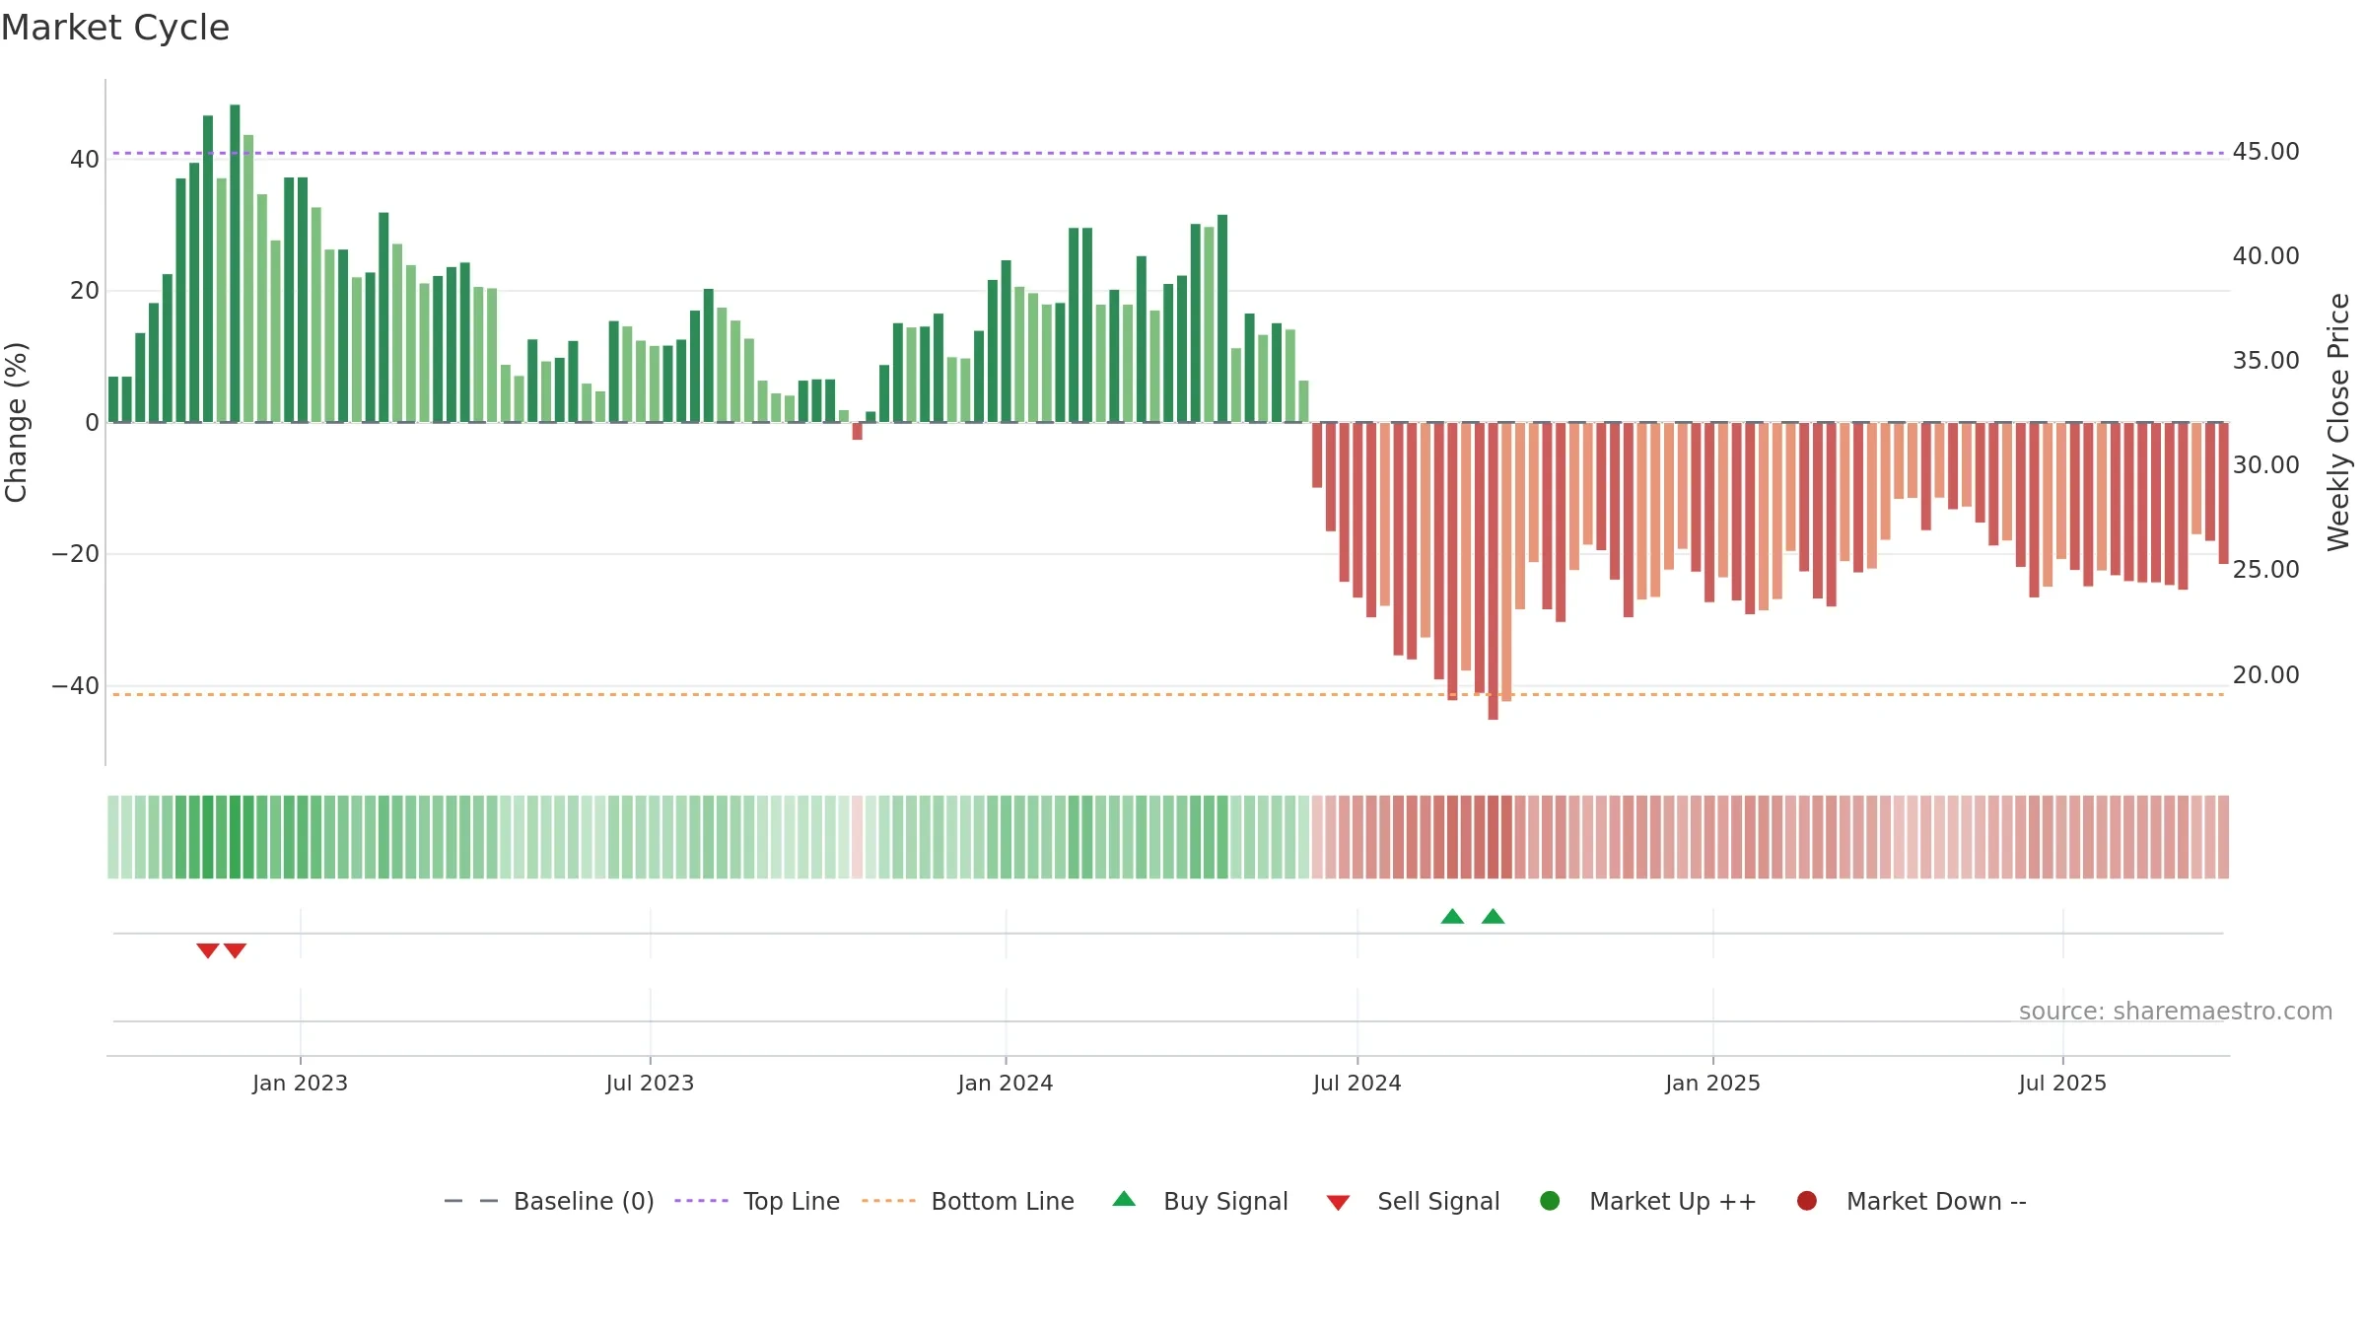Image resolution: width=2366 pixels, height=1331 pixels.
Task: Click the −40 change tick label
Action: (x=76, y=686)
